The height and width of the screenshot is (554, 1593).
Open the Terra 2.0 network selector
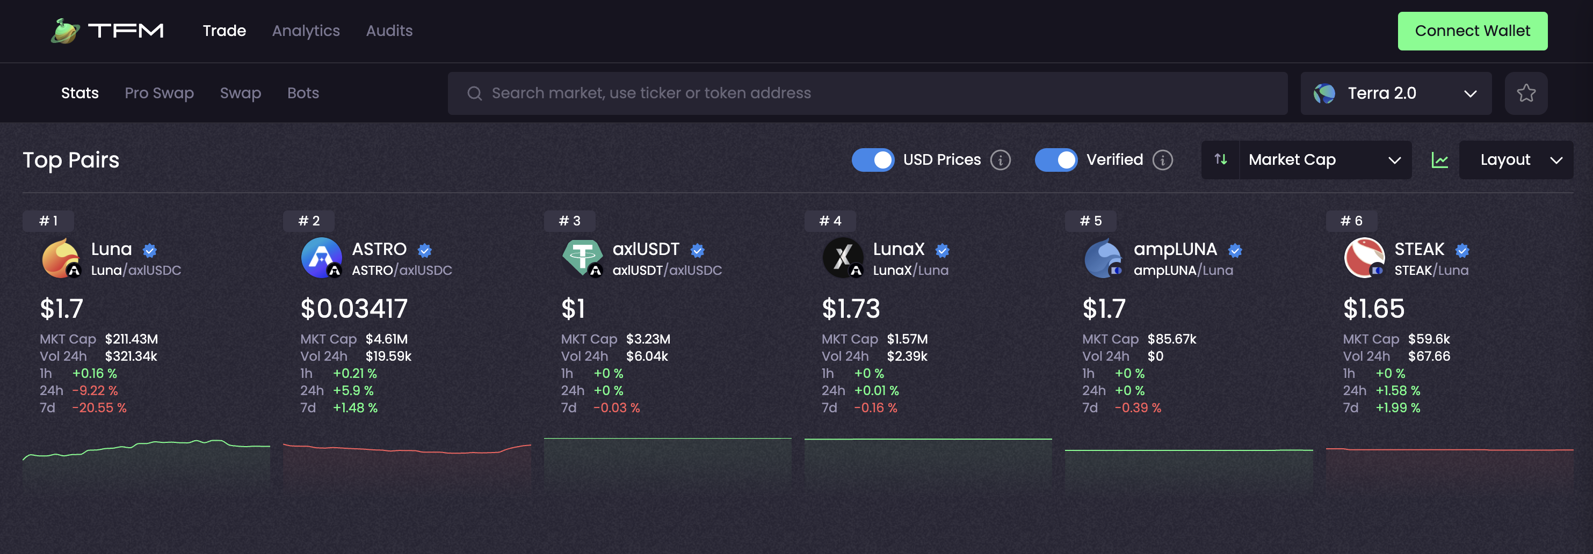tap(1395, 93)
